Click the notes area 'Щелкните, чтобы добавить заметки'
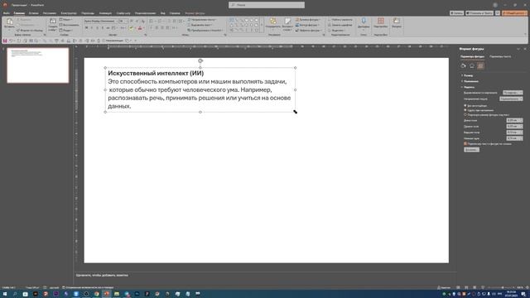The image size is (530, 298). coord(102,276)
